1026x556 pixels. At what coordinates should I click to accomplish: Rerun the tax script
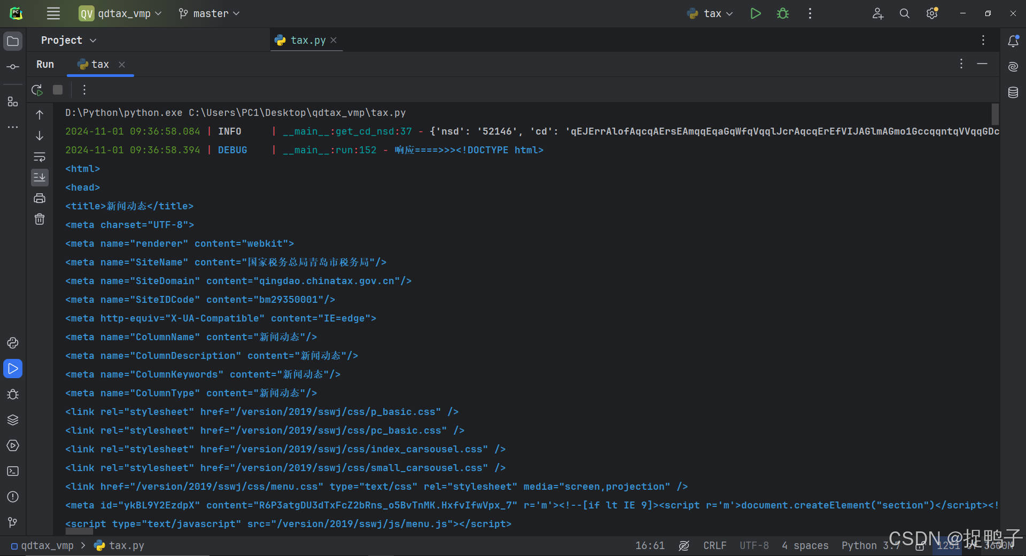coord(37,90)
